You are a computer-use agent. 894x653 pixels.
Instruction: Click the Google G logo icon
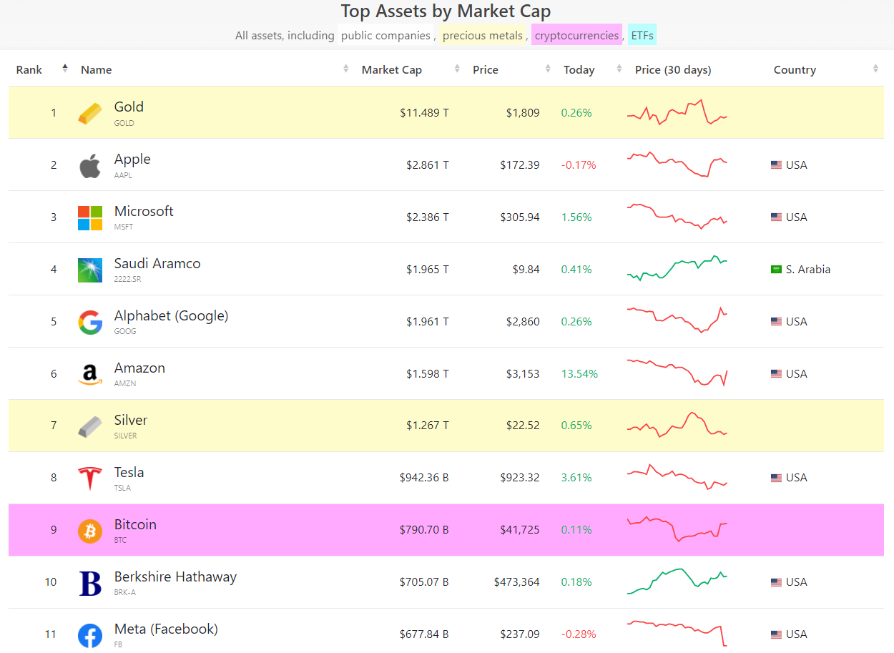pos(90,322)
